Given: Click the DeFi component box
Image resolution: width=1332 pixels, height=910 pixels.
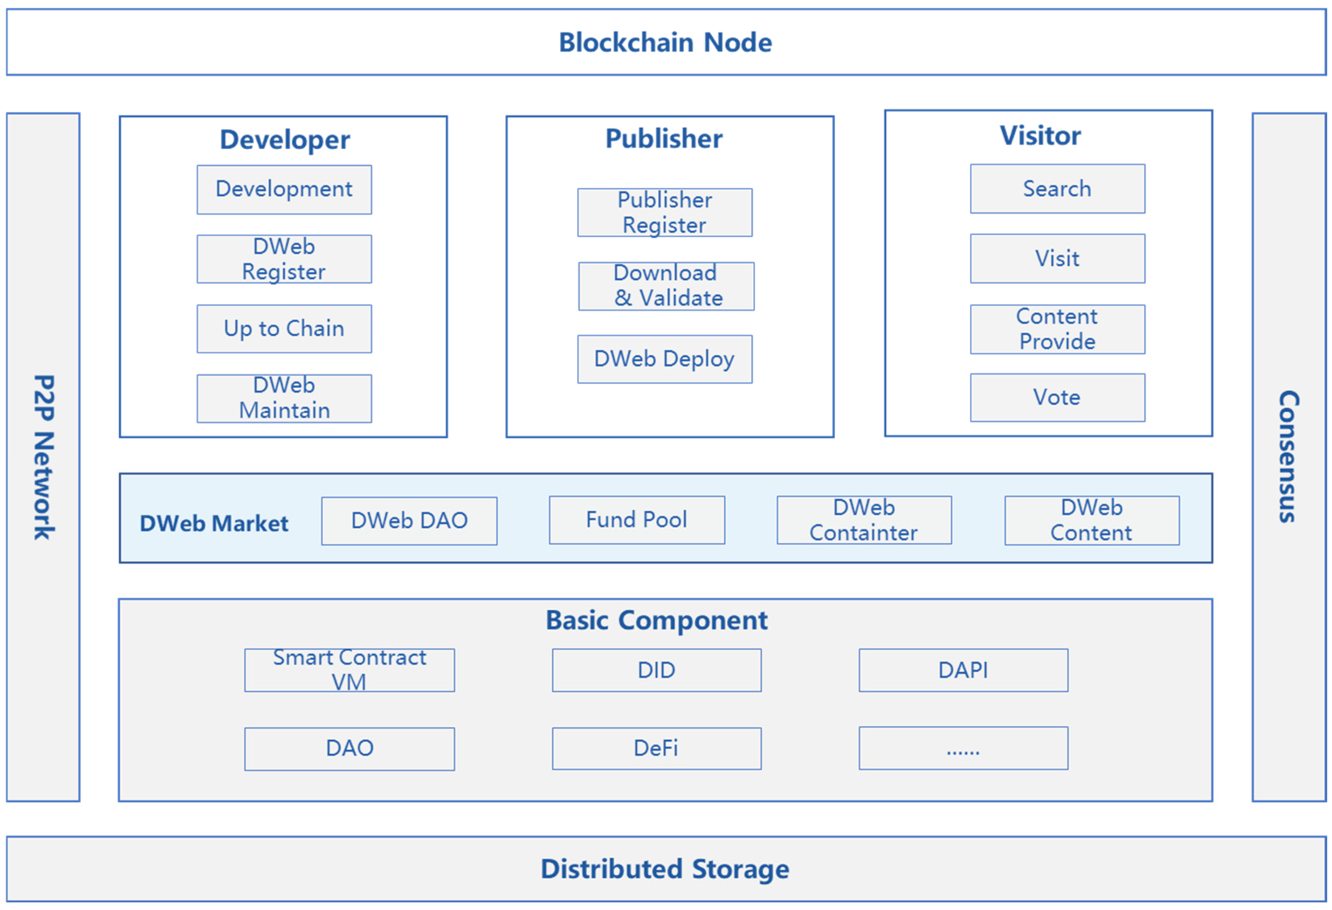Looking at the screenshot, I should click(x=657, y=749).
